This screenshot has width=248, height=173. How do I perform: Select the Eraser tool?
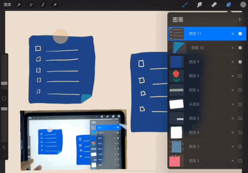pyautogui.click(x=214, y=5)
